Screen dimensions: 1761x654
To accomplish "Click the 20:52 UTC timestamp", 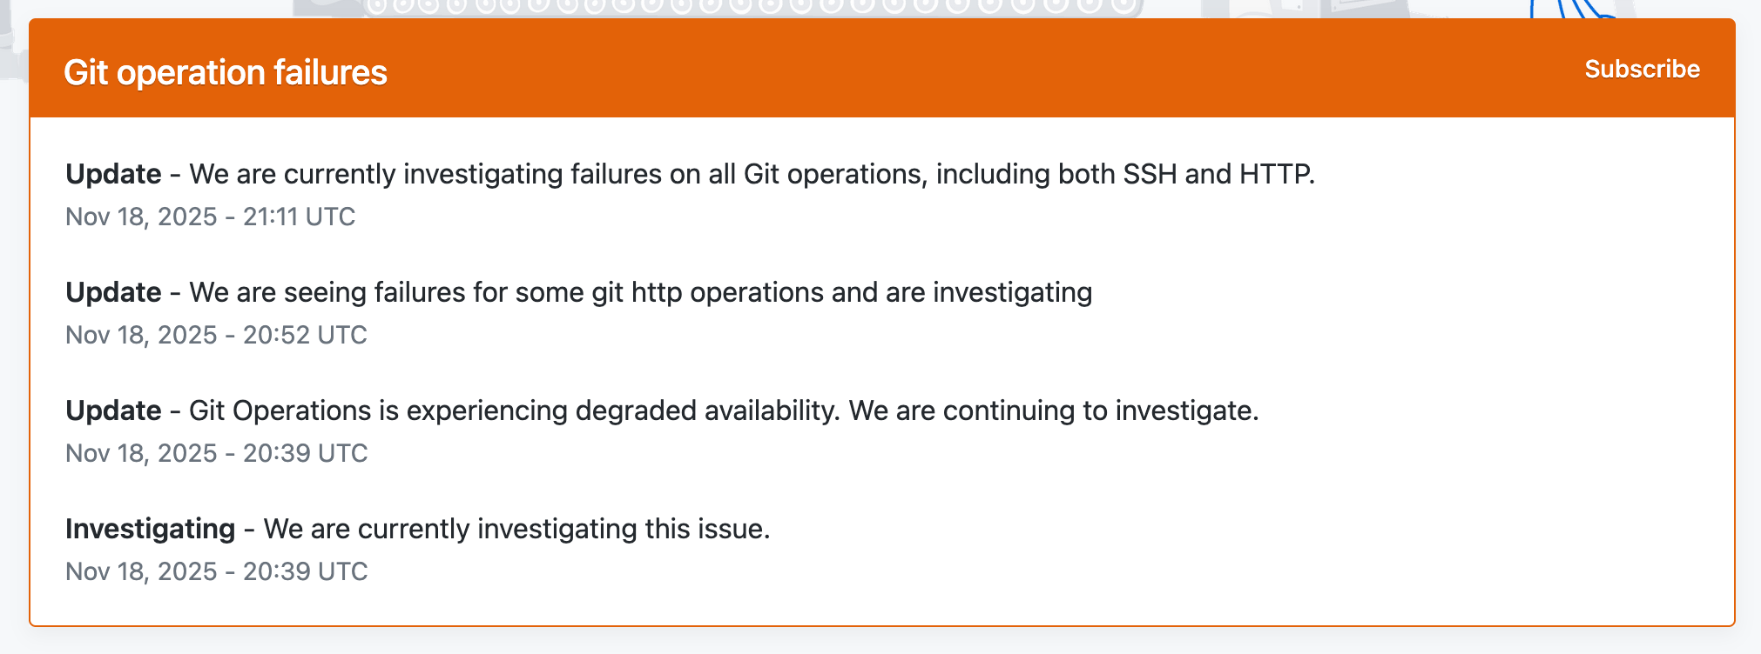I will (x=216, y=335).
